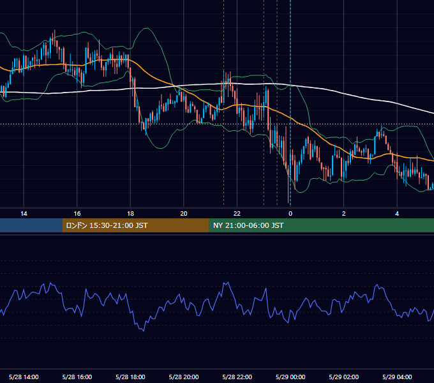
Task: Click the 5/28 14:00 date label
Action: point(24,377)
